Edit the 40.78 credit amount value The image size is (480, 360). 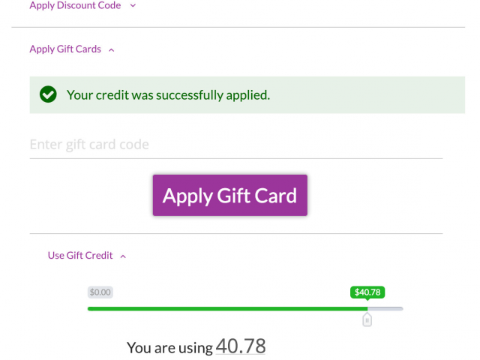pos(241,346)
